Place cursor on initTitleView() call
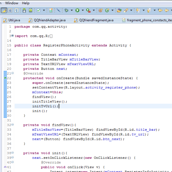172x172 pixels. pos(49,102)
